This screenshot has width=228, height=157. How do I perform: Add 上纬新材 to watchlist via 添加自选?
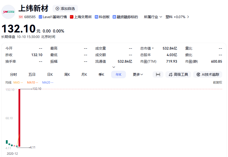65,9
